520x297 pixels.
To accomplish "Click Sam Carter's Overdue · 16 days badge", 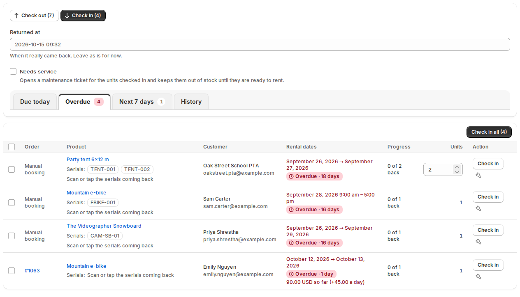I will tap(314, 210).
